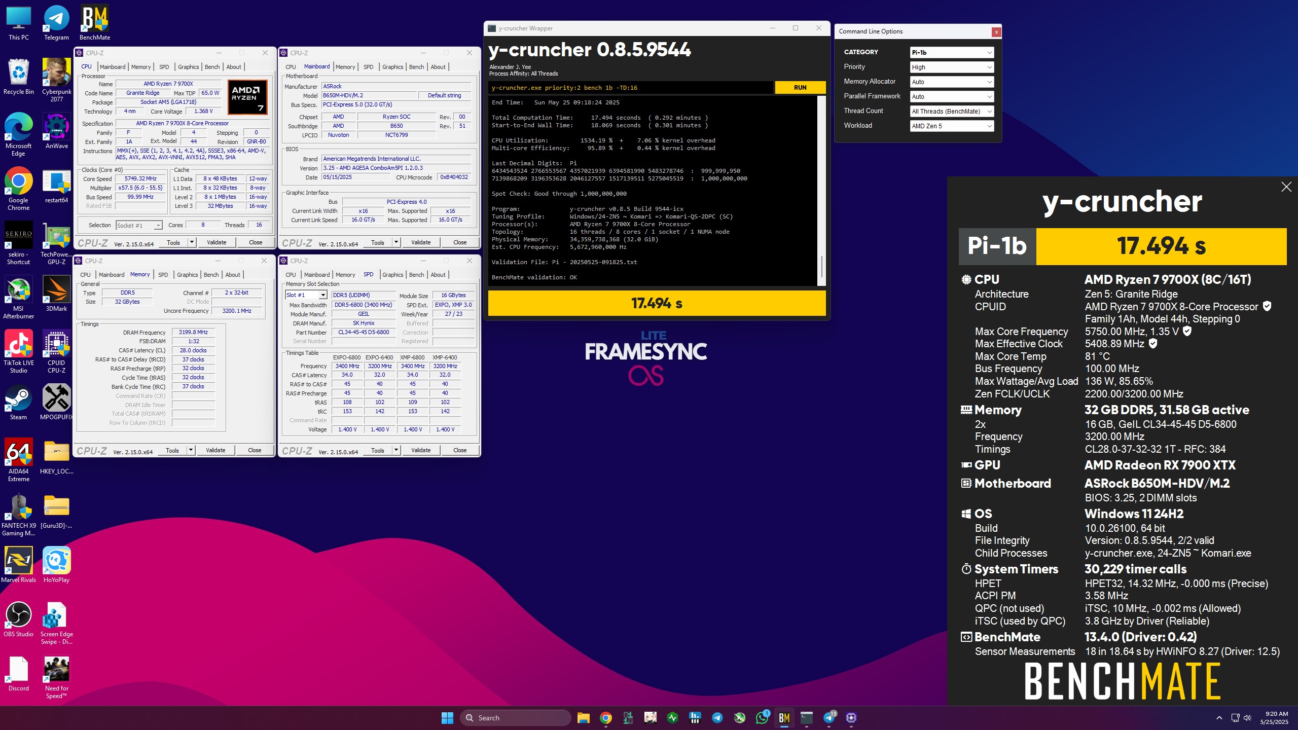
Task: Launch the Marvel Rivals shortcut
Action: [19, 565]
